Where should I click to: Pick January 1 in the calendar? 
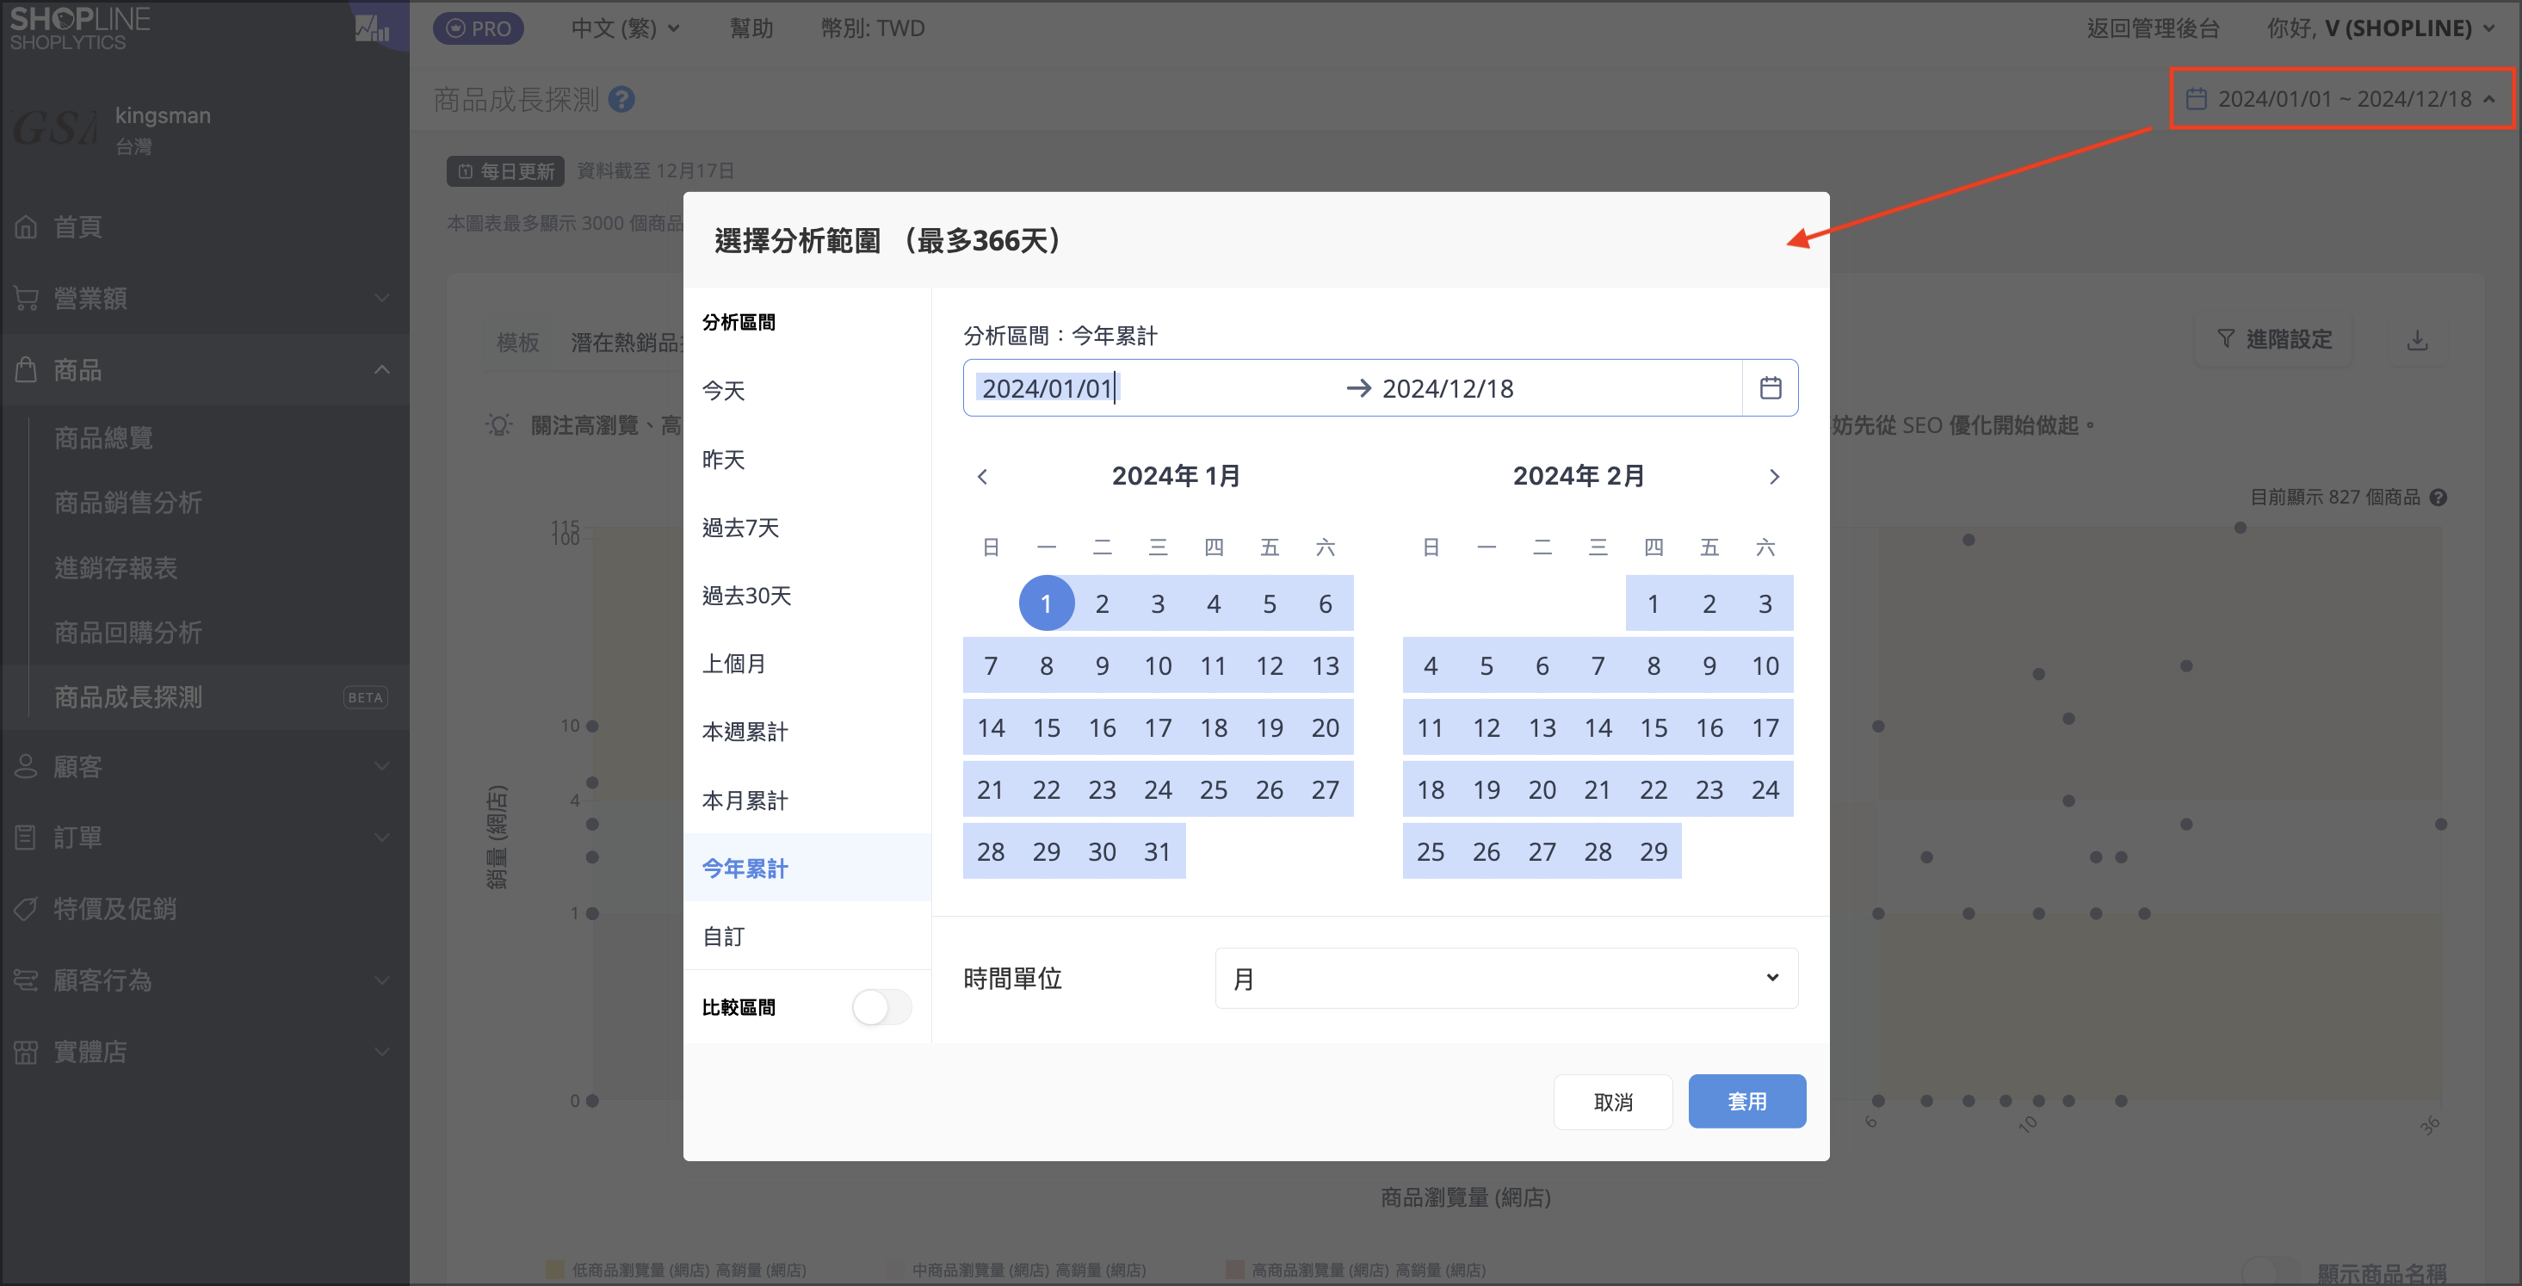[1047, 603]
